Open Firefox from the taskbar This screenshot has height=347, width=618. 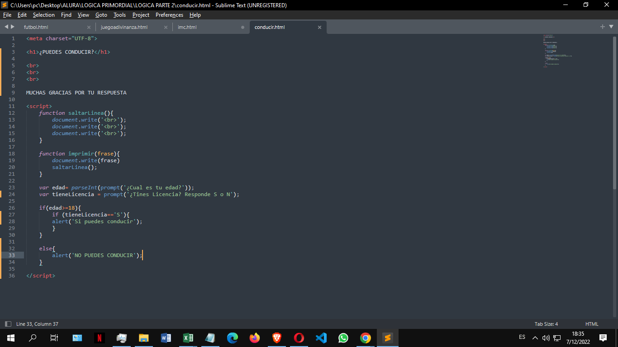pos(255,338)
